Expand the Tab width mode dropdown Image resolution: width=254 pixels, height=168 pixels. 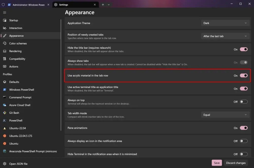(x=225, y=115)
